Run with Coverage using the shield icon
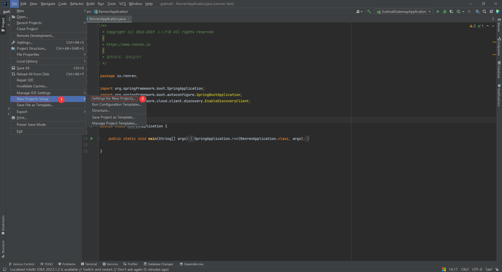Screen dimensions: 502x272 (x=451, y=12)
